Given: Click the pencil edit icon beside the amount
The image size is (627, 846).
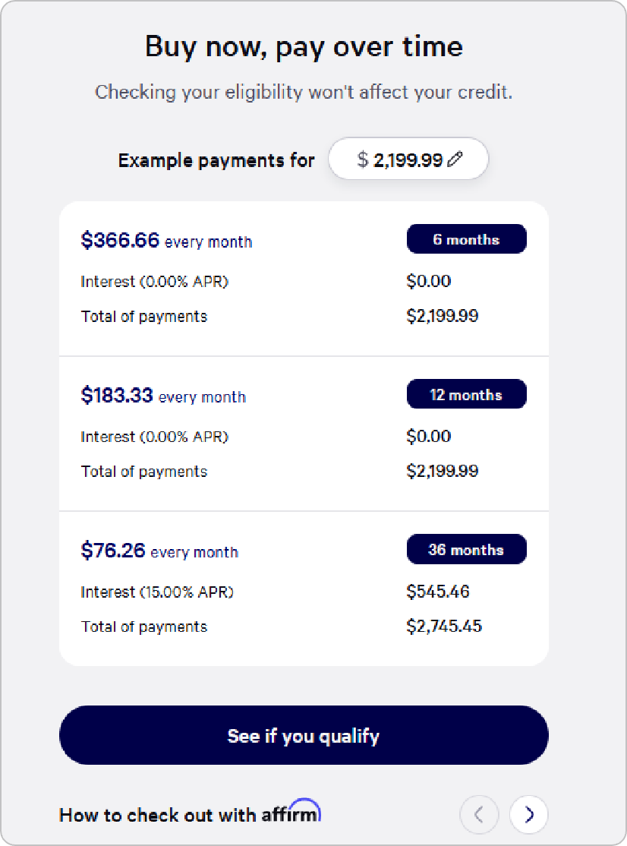Looking at the screenshot, I should (x=455, y=159).
